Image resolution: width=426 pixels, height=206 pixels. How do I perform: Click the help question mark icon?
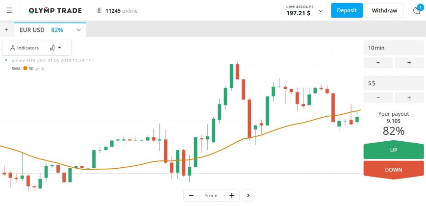pyautogui.click(x=417, y=10)
